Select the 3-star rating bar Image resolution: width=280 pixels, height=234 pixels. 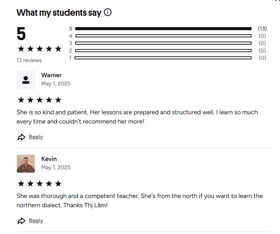[163, 43]
